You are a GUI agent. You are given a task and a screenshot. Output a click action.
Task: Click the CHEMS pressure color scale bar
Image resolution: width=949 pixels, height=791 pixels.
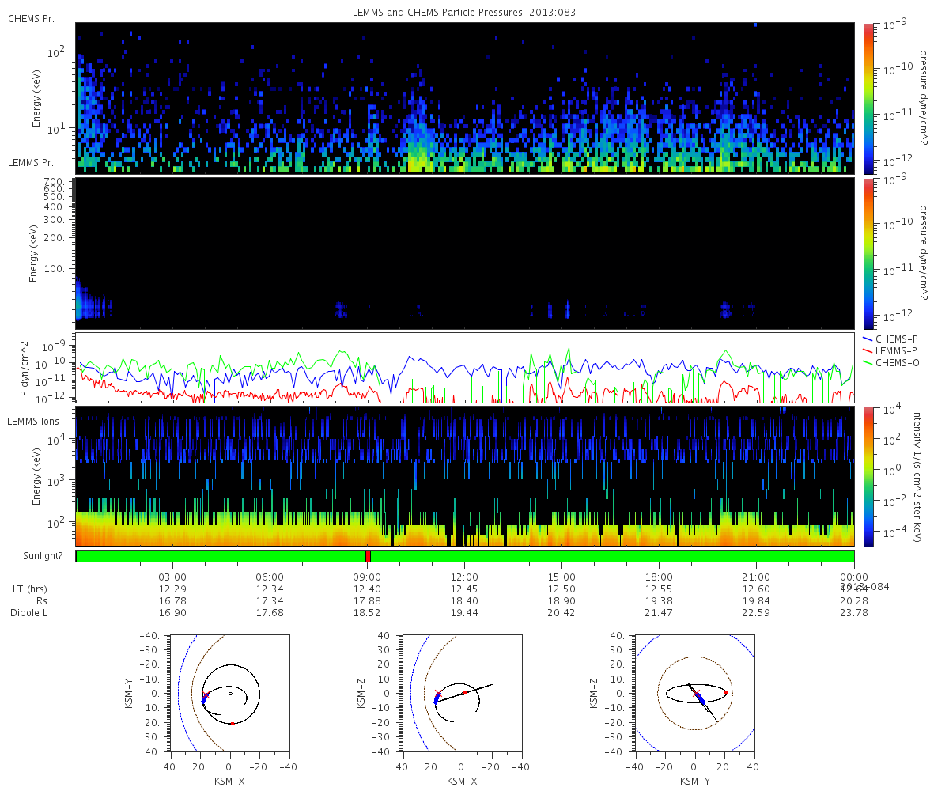pos(868,97)
